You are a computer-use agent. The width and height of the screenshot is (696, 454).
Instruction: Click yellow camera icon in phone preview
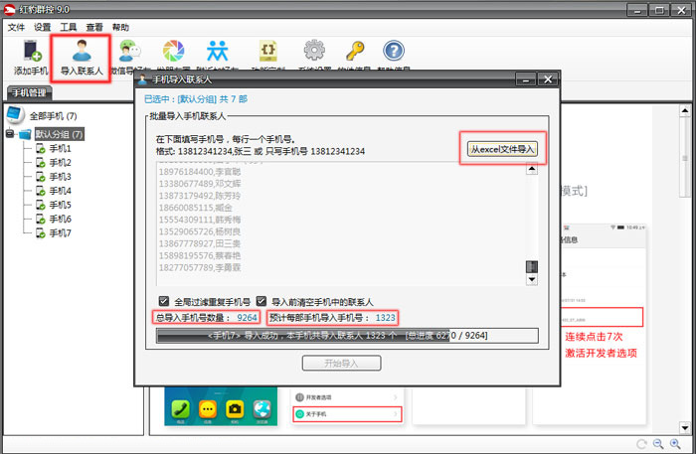pyautogui.click(x=235, y=408)
